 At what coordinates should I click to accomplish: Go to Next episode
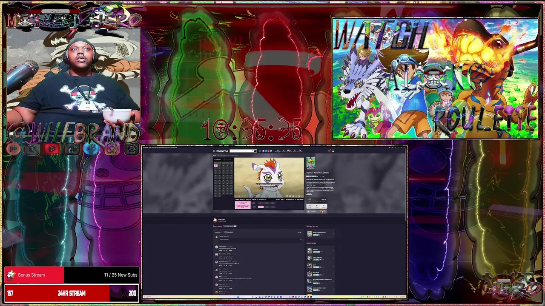click(x=283, y=199)
